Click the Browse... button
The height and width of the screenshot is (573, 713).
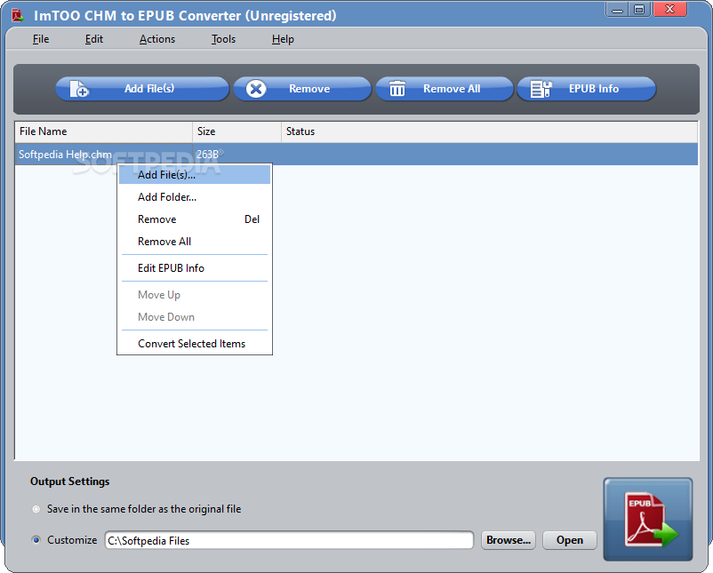pyautogui.click(x=509, y=540)
